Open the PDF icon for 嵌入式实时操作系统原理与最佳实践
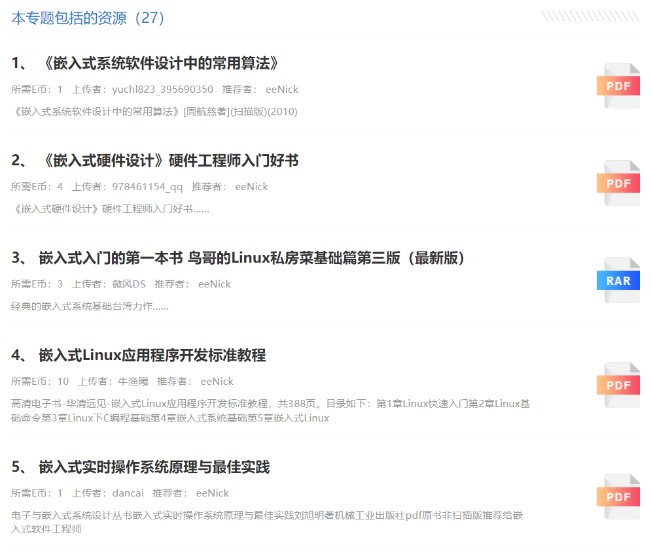This screenshot has width=653, height=558. pyautogui.click(x=618, y=496)
